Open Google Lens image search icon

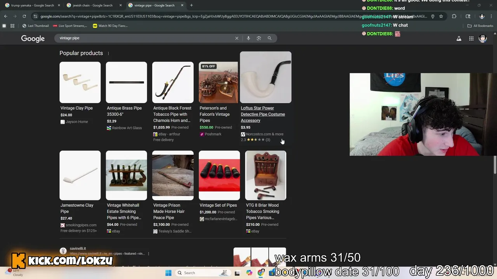point(259,38)
